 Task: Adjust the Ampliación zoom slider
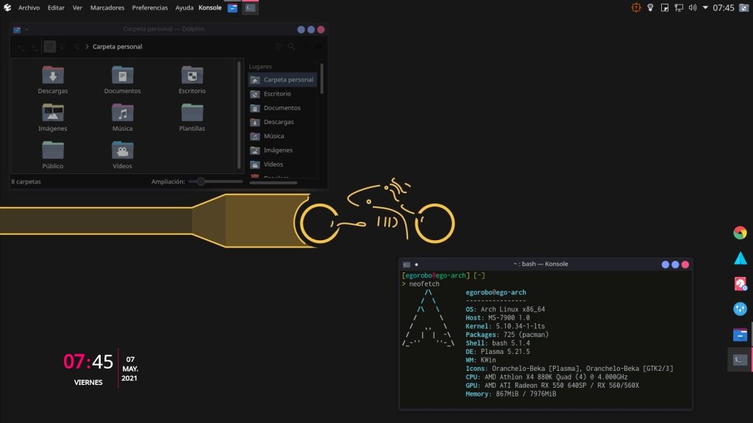point(201,181)
